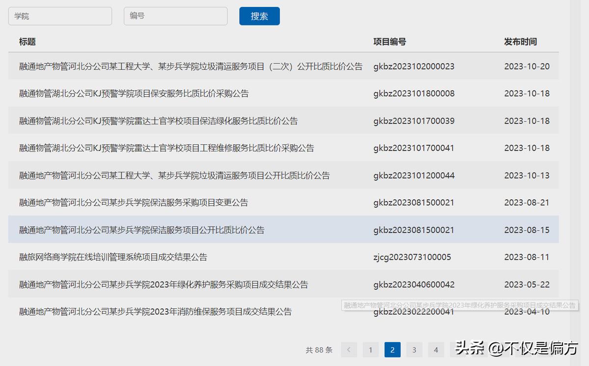This screenshot has height=366, width=589.
Task: Open the 垃圾清运服务项目（二次）公开比质比价公告 entry
Action: [x=190, y=66]
